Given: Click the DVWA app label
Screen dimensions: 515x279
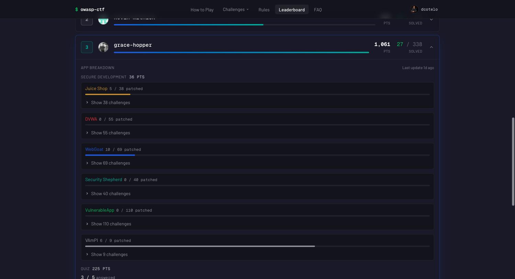Looking at the screenshot, I should [91, 119].
